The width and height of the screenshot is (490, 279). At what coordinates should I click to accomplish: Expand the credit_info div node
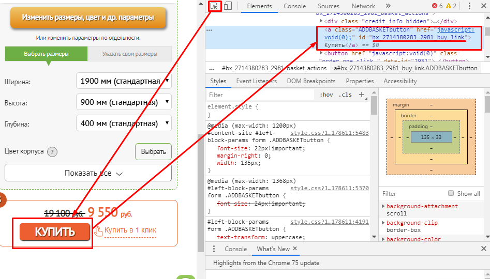point(321,21)
